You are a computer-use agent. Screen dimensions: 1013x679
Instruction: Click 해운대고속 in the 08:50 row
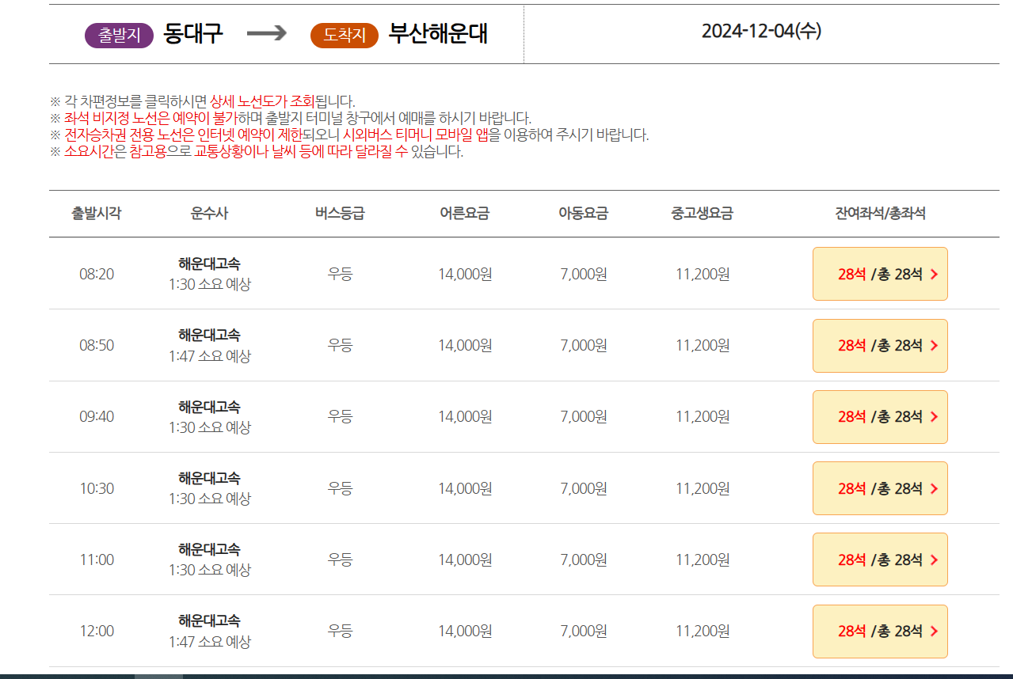coord(209,335)
